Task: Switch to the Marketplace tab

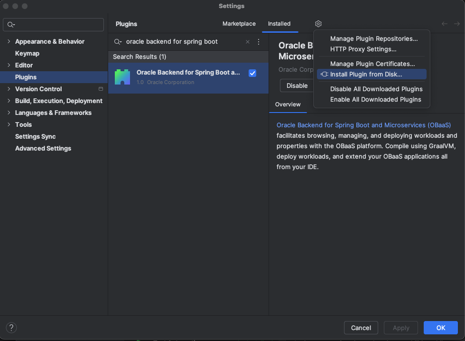Action: (x=239, y=24)
